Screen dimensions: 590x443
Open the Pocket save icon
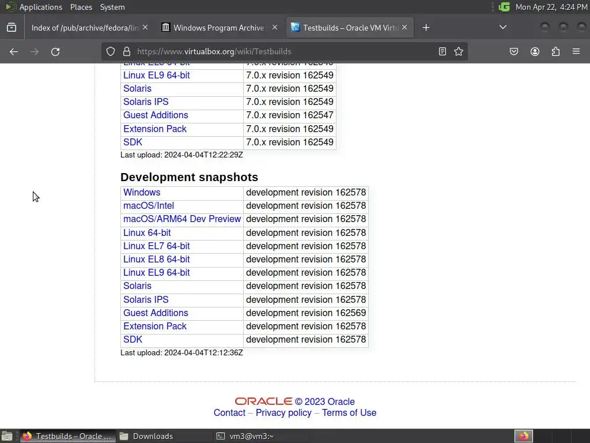(514, 51)
